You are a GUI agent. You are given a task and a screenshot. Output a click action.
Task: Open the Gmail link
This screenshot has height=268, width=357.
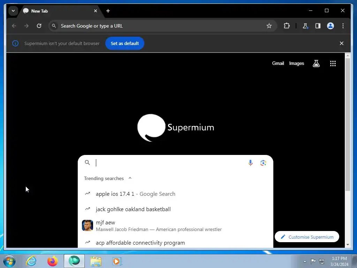pos(278,64)
